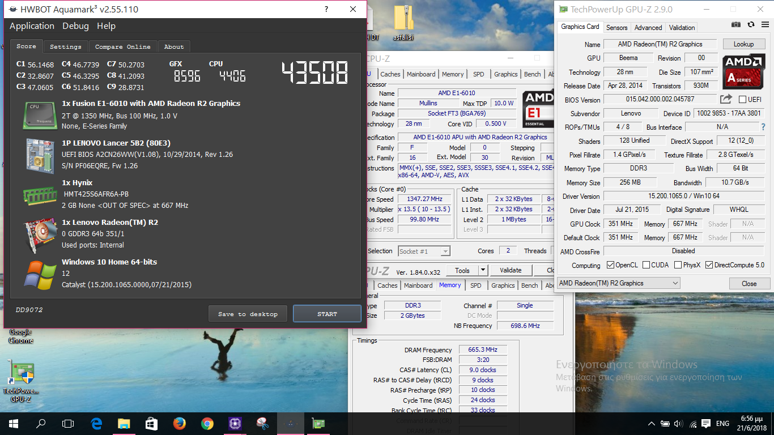Click the Validate button in CPU-Z
This screenshot has height=435, width=774.
pos(511,271)
